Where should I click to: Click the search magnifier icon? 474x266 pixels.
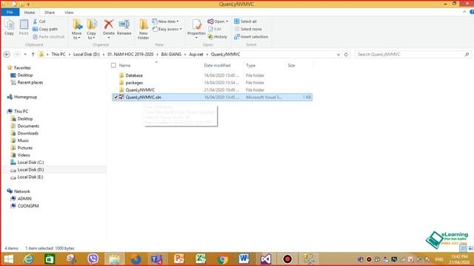[x=467, y=54]
